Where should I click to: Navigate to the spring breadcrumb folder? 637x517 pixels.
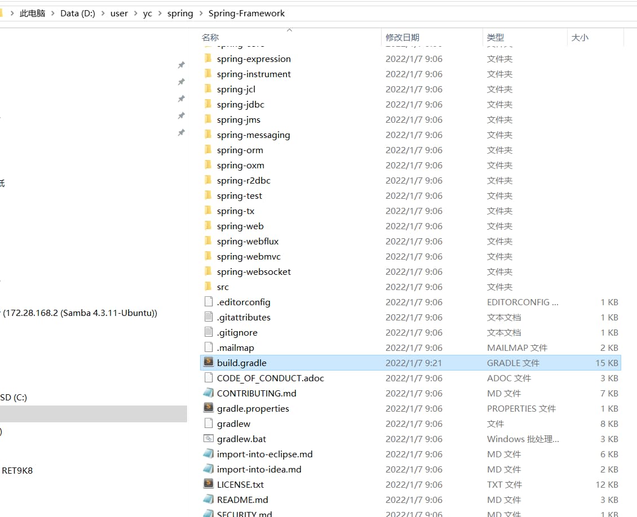click(x=180, y=14)
